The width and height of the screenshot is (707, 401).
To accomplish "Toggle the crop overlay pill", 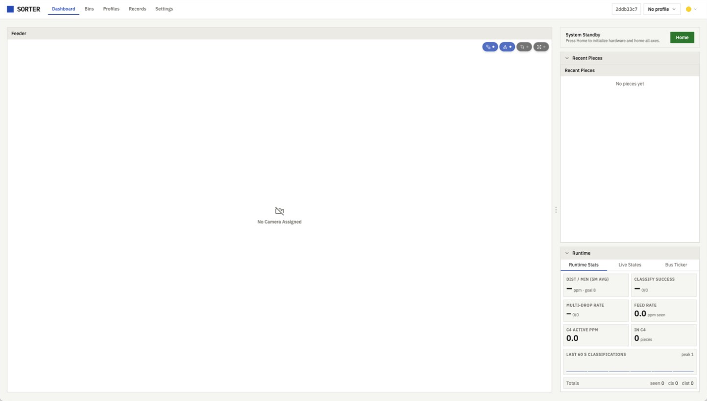I will click(x=524, y=47).
